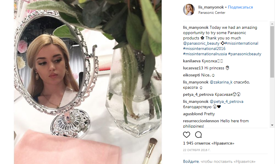Open the lis_manyonok username in header
The image size is (275, 164).
[211, 7]
